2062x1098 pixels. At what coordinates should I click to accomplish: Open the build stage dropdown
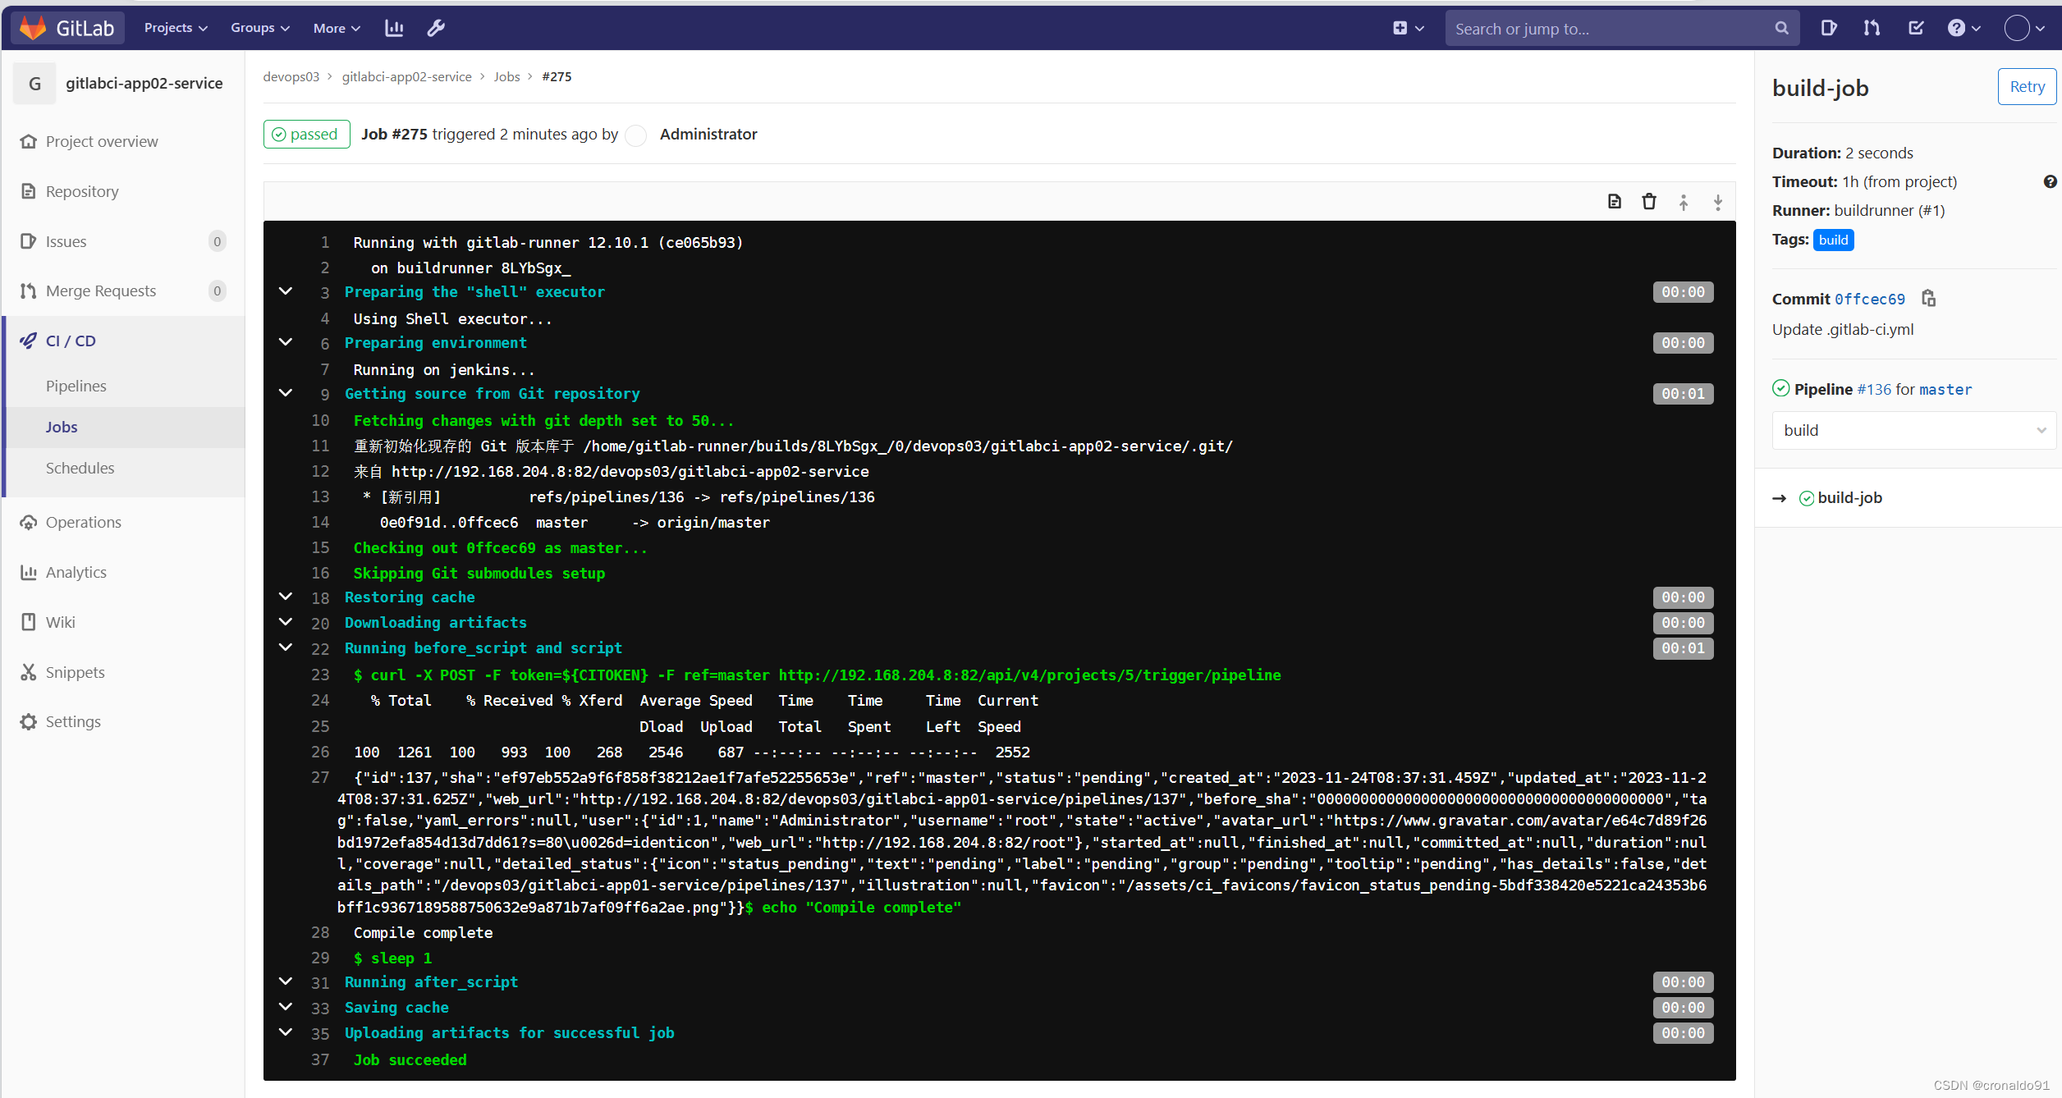(1913, 431)
